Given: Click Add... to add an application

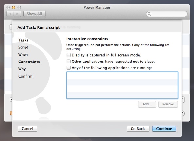Looking at the screenshot, I should pos(147,104).
